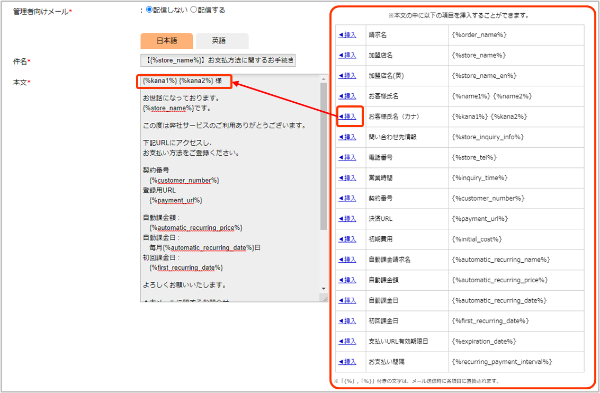Insert the 決済URL placeholder
600x393 pixels.
(x=347, y=219)
